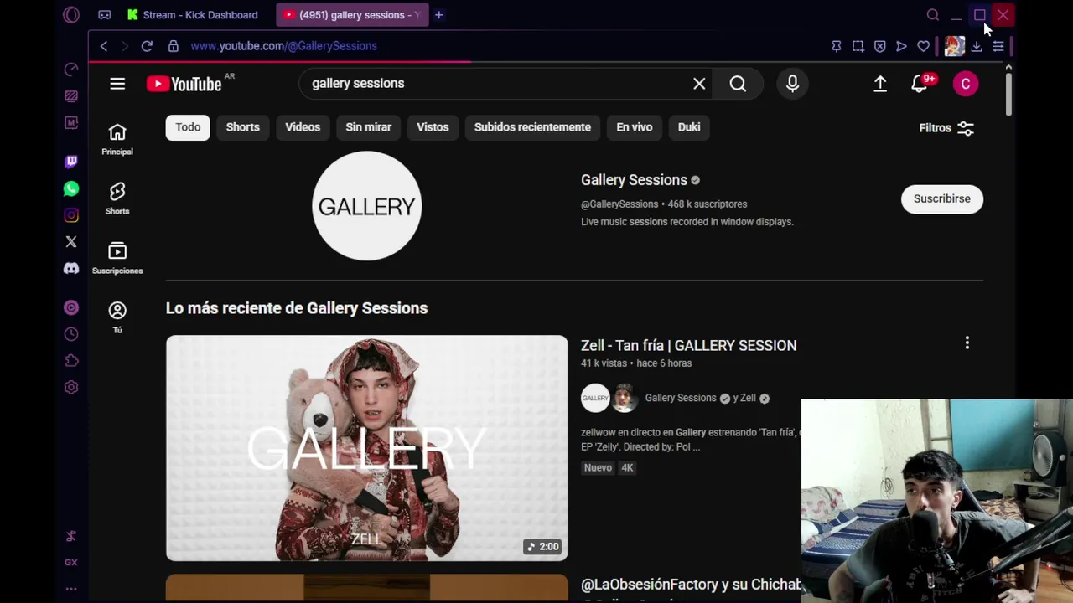Image resolution: width=1073 pixels, height=603 pixels.
Task: Open ad blocker shield icon
Action: click(x=879, y=47)
